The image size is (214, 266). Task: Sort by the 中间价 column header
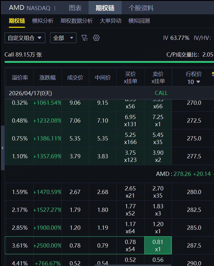coord(103,78)
